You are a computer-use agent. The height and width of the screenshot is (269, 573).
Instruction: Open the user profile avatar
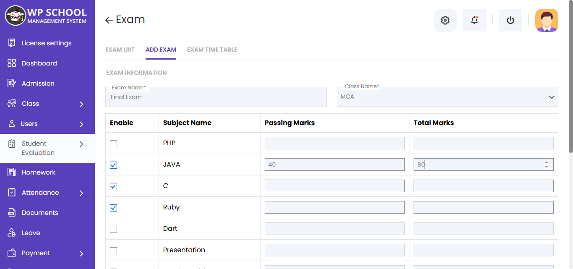(547, 20)
